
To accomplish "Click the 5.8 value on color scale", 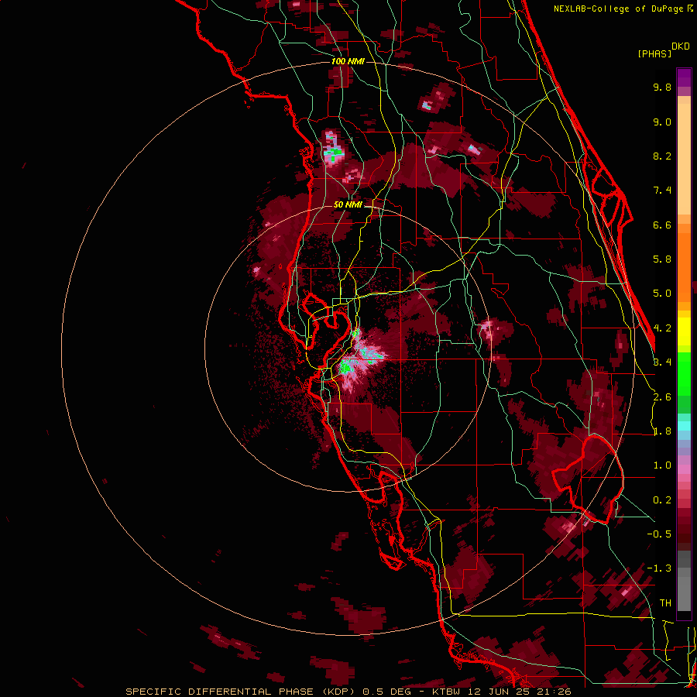I will click(662, 259).
